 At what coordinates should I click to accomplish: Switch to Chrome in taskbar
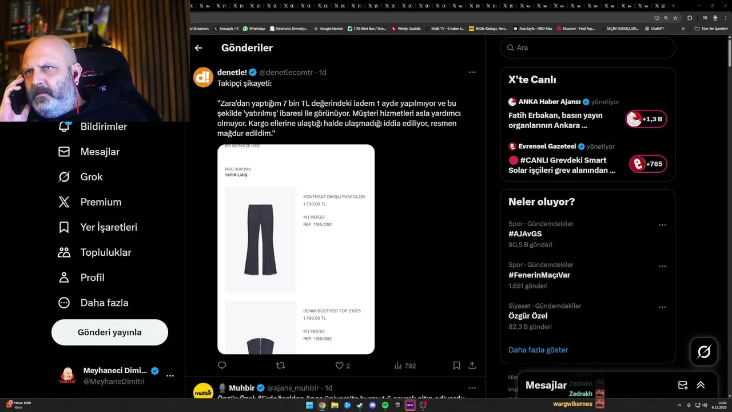(x=322, y=405)
